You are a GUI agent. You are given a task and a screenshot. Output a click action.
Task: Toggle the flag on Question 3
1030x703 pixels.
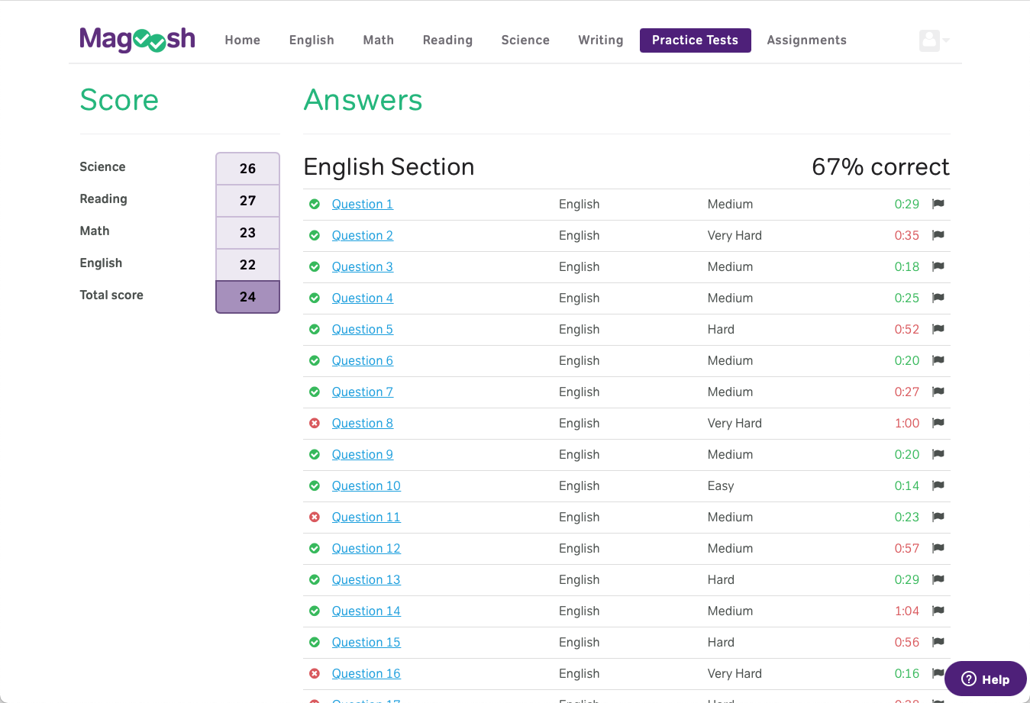tap(938, 266)
